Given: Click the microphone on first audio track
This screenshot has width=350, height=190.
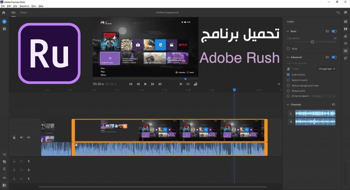Looking at the screenshot, I should [29, 161].
